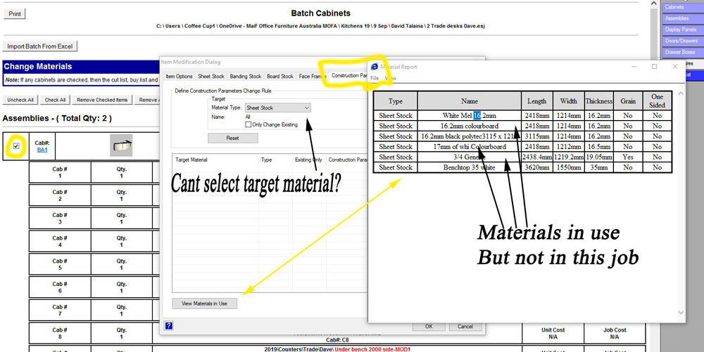Open File menu in Material Report
Viewport: 704px width, 352px height.
(375, 78)
